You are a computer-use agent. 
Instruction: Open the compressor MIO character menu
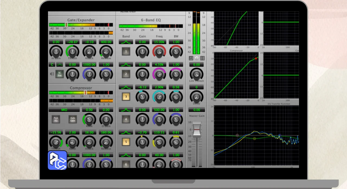tap(64, 110)
